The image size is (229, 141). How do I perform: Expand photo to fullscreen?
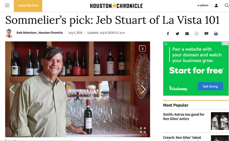[x=143, y=130]
